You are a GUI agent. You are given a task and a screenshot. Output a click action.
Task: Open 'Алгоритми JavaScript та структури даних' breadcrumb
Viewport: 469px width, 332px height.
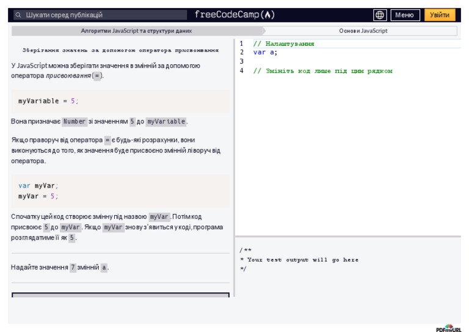click(136, 31)
